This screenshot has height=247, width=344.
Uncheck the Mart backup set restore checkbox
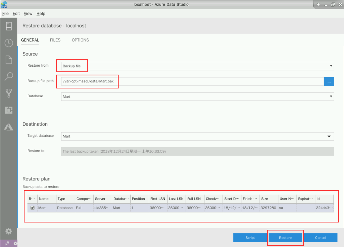[x=33, y=208]
